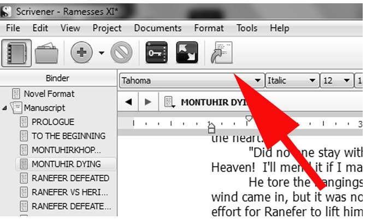Select PROLOGUE in the Binder
Screen dimensions: 366x219
coord(52,122)
